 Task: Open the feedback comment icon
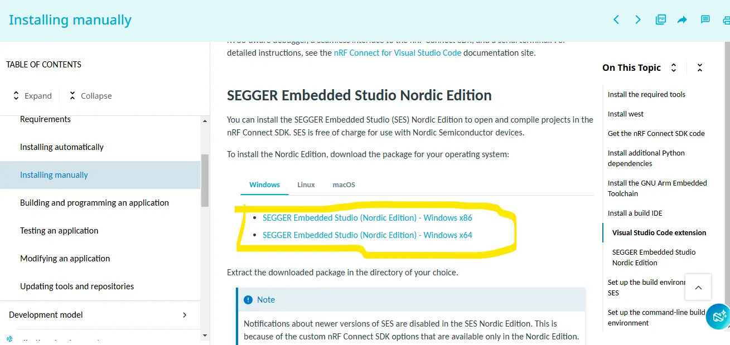[x=705, y=20]
